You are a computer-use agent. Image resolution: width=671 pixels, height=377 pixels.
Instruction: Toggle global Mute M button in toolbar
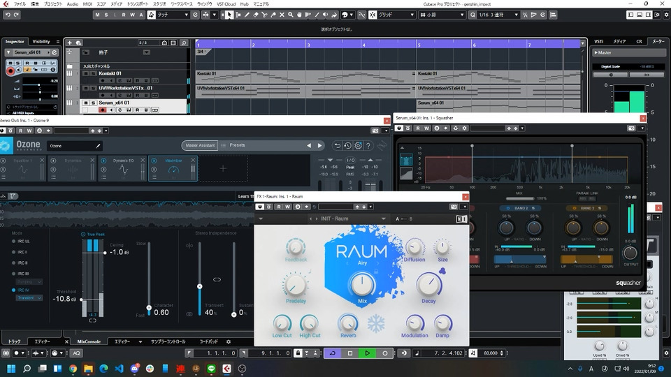pyautogui.click(x=98, y=15)
